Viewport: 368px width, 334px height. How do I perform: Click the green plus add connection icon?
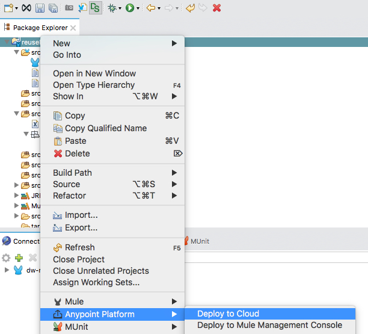[19, 258]
